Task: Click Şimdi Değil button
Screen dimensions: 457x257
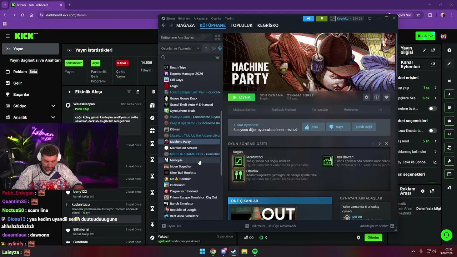Action: click(364, 127)
